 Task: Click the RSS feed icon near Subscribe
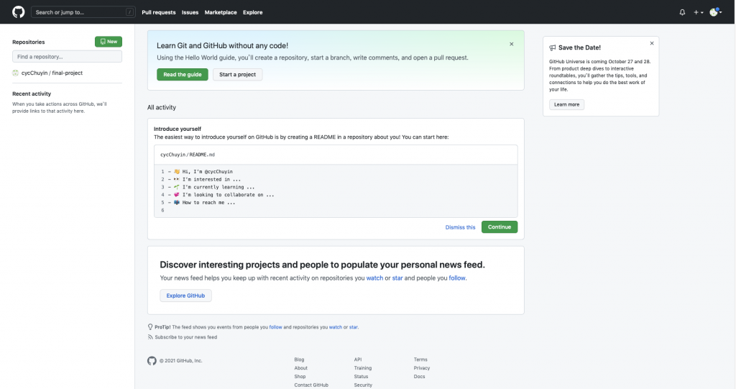[150, 337]
